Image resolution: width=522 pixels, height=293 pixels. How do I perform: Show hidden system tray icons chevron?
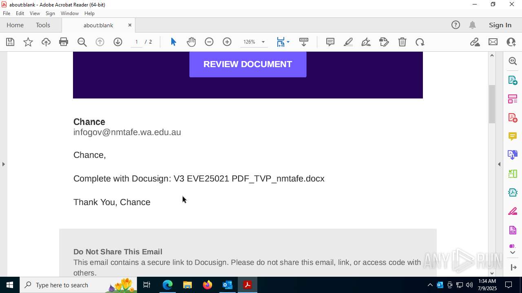[430, 285]
